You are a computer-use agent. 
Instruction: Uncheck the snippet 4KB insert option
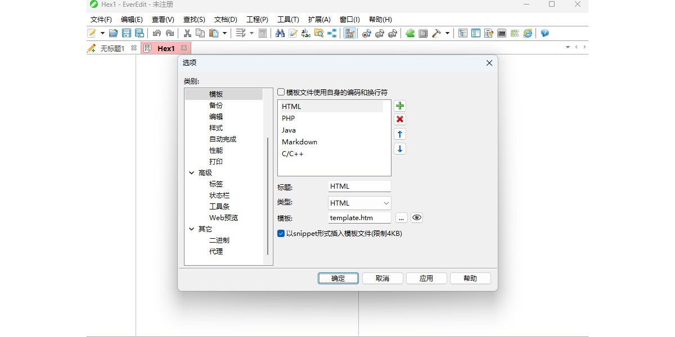(x=281, y=234)
